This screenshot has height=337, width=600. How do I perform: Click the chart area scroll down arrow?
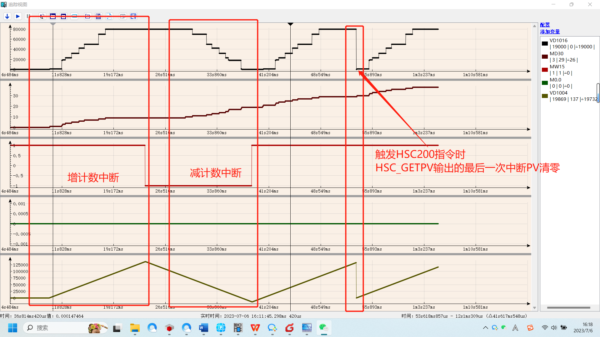pos(535,308)
